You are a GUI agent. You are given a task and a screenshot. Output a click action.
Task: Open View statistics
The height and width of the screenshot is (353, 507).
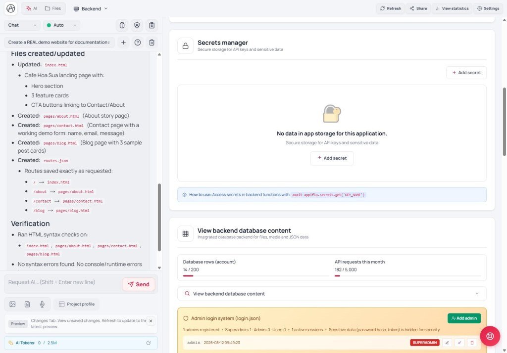pos(452,8)
